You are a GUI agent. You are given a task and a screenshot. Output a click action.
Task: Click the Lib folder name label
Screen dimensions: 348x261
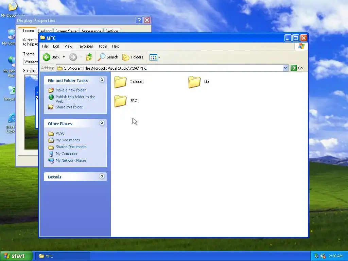[206, 82]
